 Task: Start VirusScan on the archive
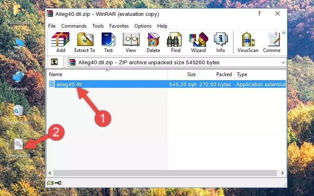coord(248,42)
